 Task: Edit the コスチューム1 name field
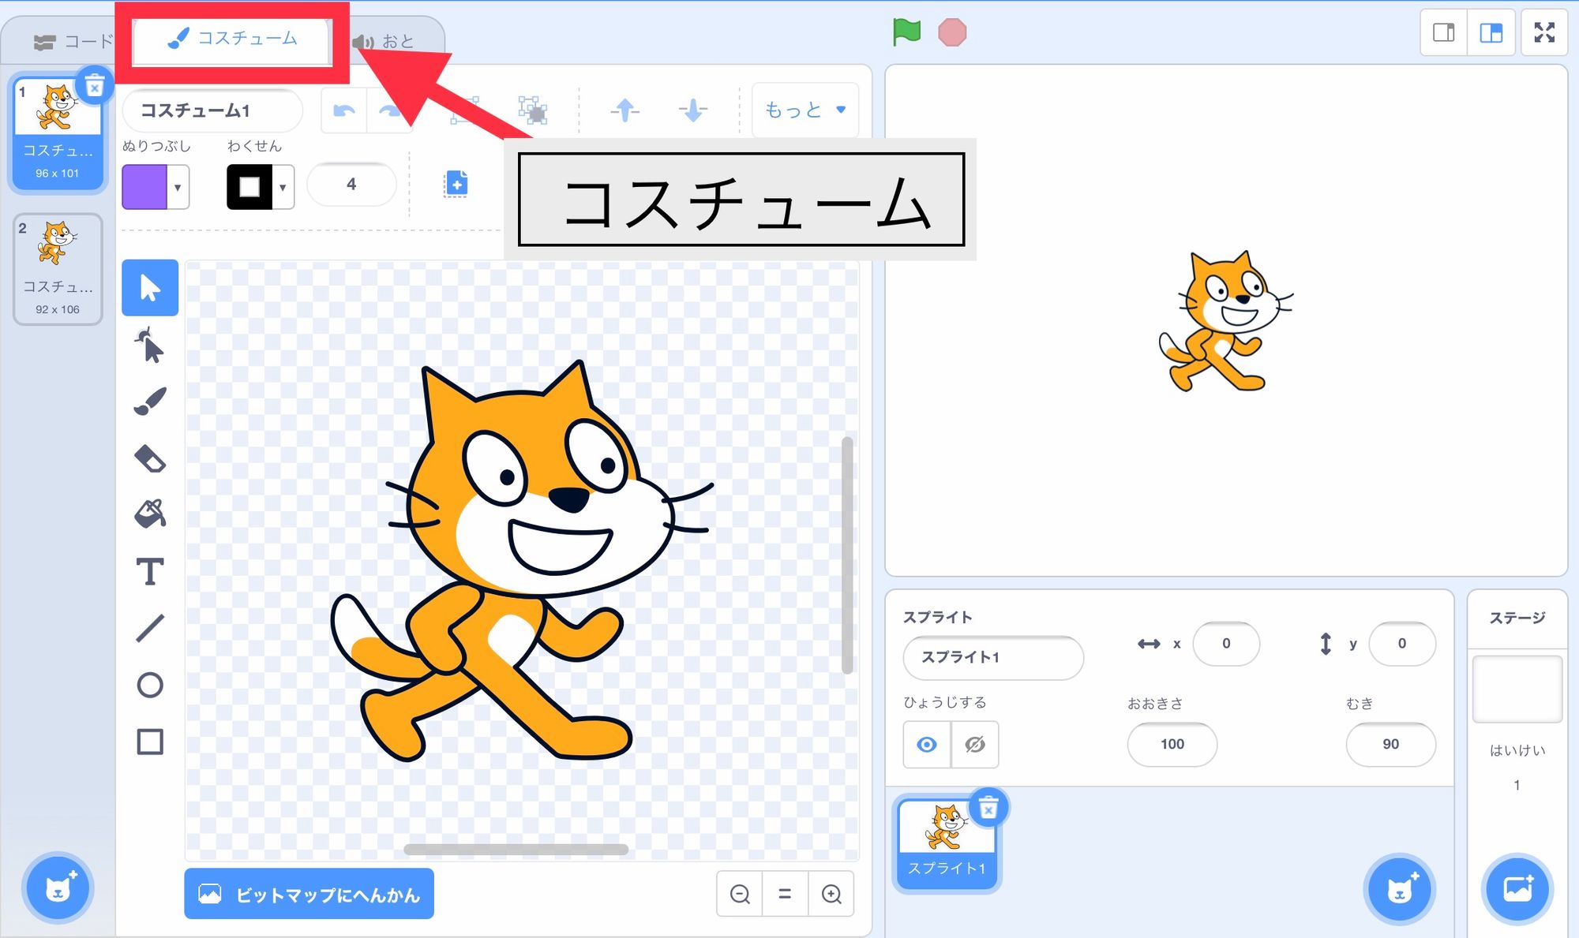pos(212,110)
